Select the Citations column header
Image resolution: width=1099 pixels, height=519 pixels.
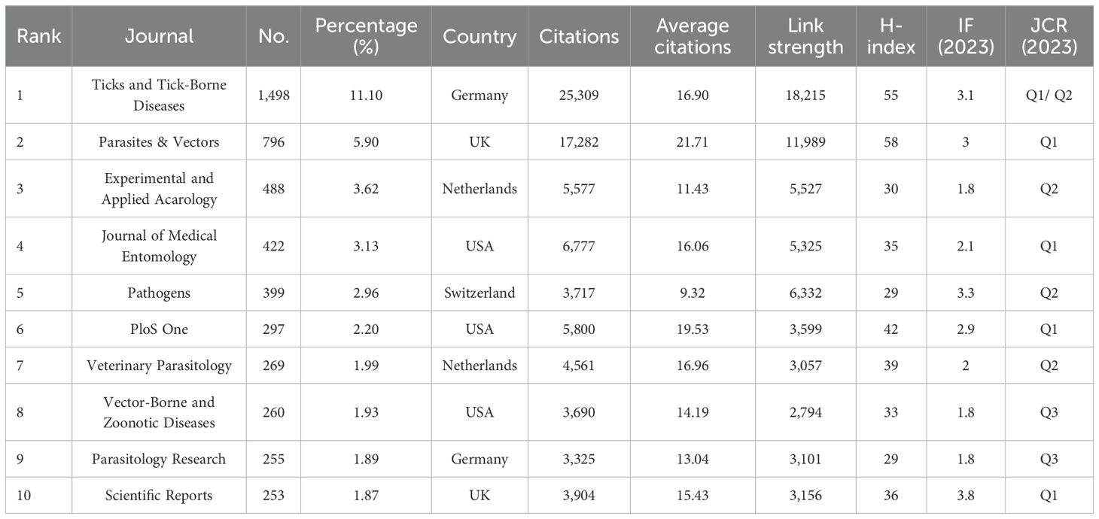[579, 36]
